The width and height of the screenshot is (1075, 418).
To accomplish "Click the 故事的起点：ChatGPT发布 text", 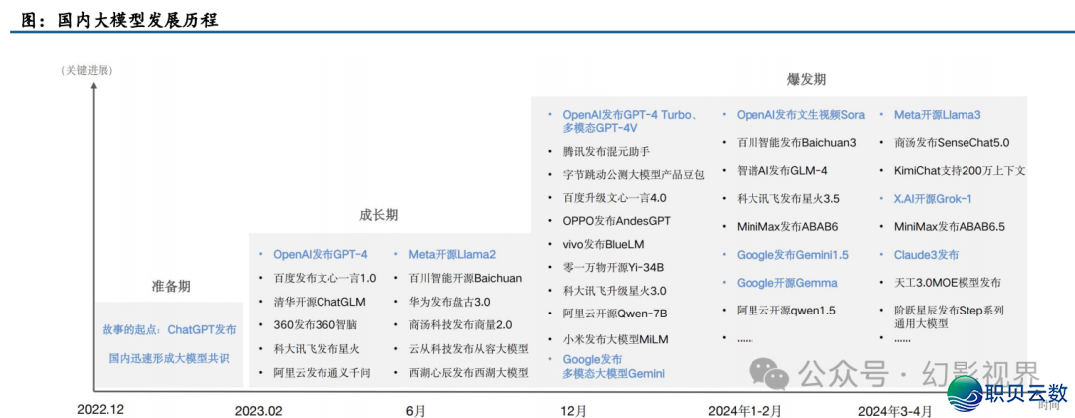I will 168,329.
